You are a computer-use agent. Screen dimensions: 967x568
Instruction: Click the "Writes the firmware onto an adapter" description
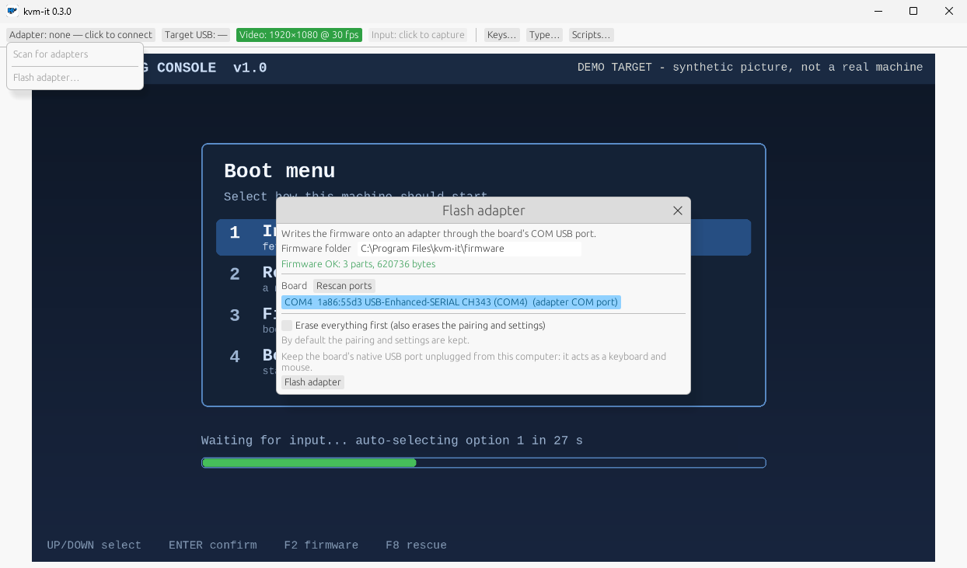click(438, 233)
